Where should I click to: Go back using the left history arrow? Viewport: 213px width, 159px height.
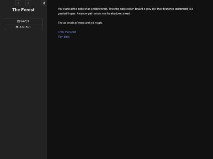pyautogui.click(x=18, y=3)
